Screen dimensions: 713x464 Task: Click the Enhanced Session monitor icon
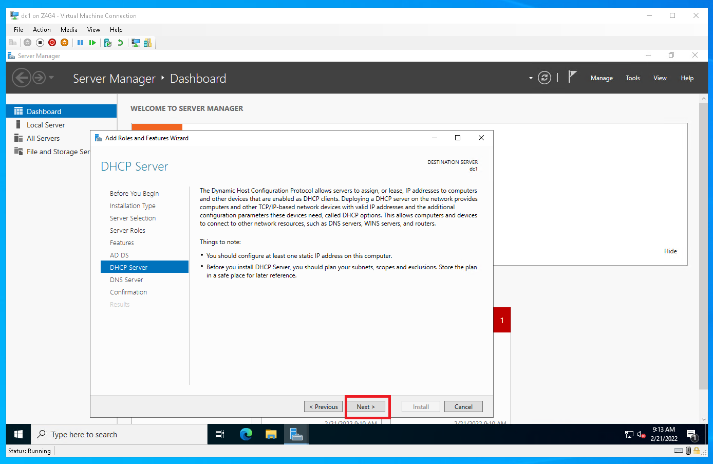point(136,43)
